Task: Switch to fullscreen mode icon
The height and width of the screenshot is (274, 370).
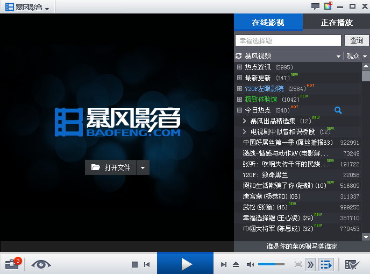Action: pyautogui.click(x=298, y=264)
